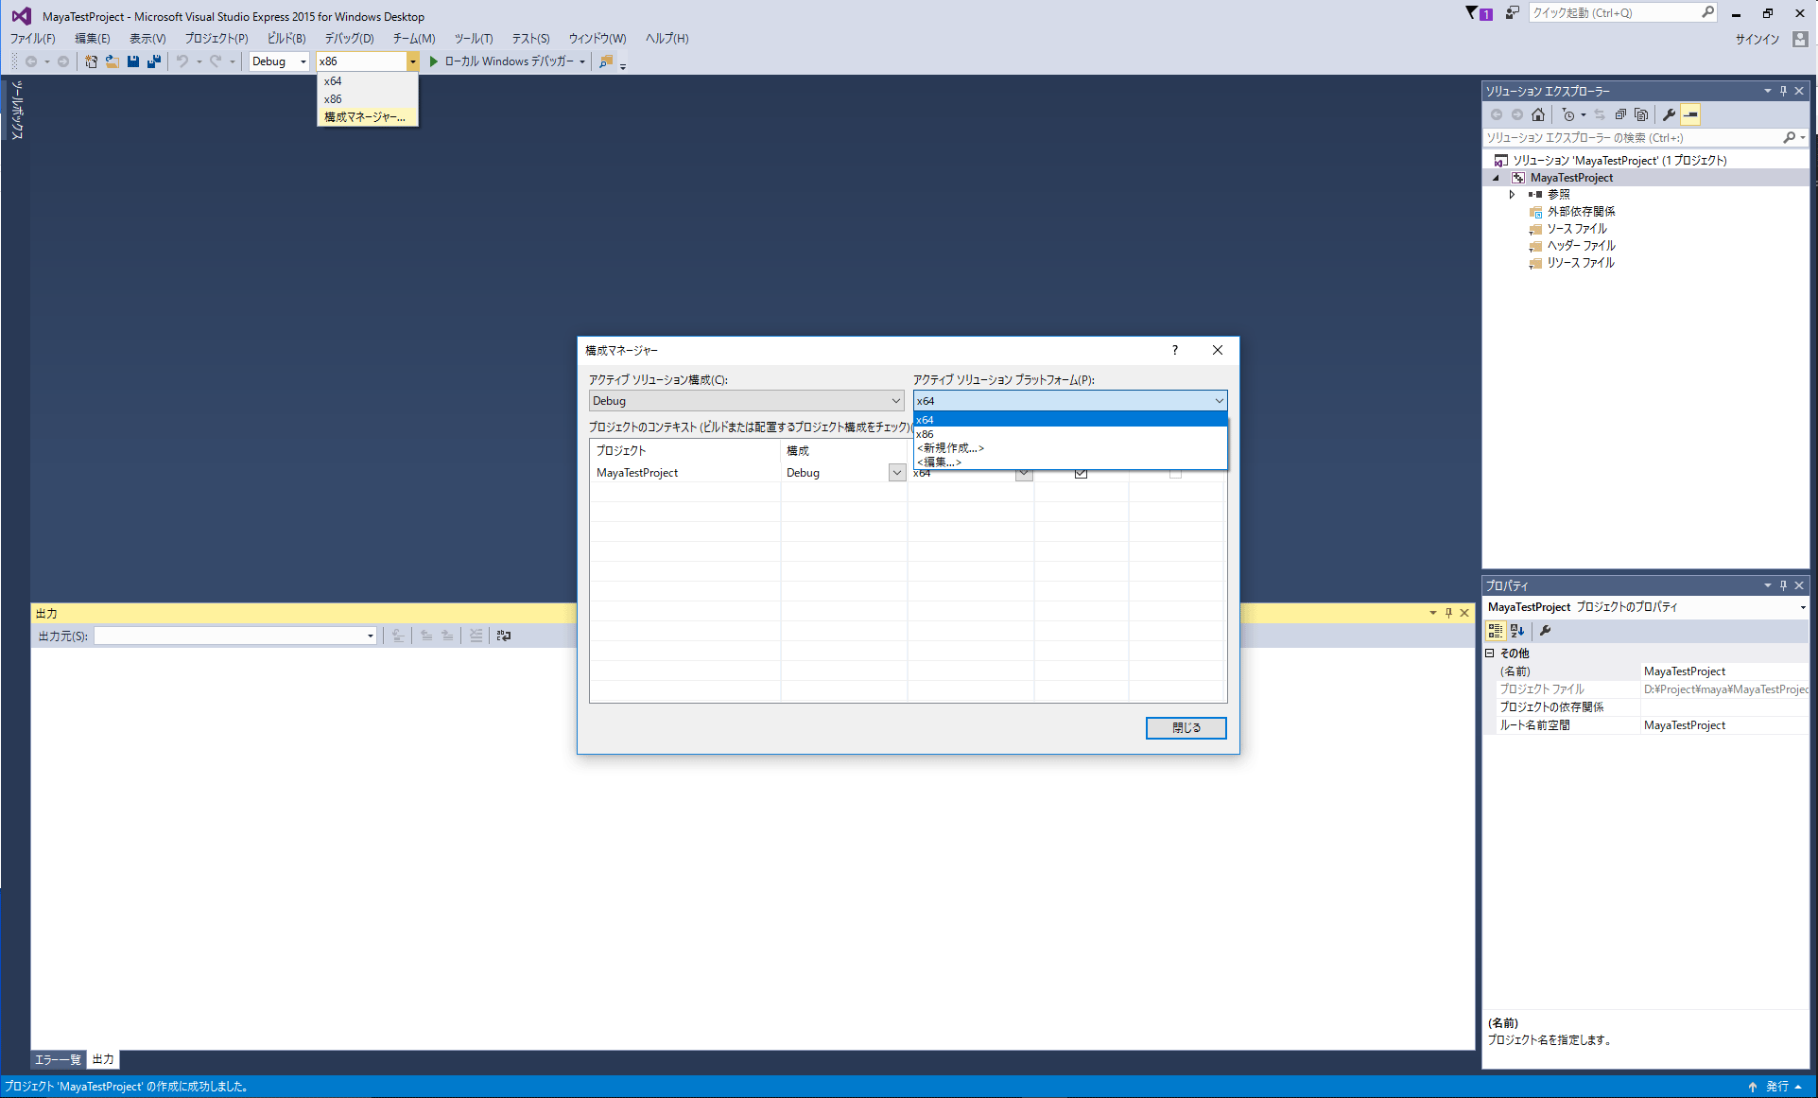Open the Debug active solution configuration combo box

point(746,401)
